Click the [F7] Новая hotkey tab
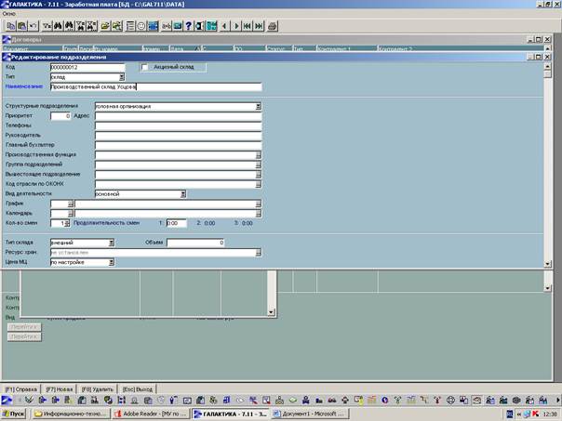Image resolution: width=562 pixels, height=421 pixels. coord(60,388)
